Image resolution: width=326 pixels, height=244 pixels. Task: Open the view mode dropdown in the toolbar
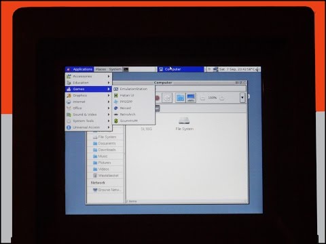pos(242,98)
